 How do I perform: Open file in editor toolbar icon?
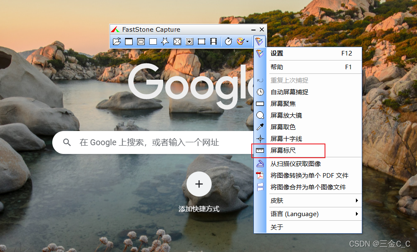tap(117, 41)
